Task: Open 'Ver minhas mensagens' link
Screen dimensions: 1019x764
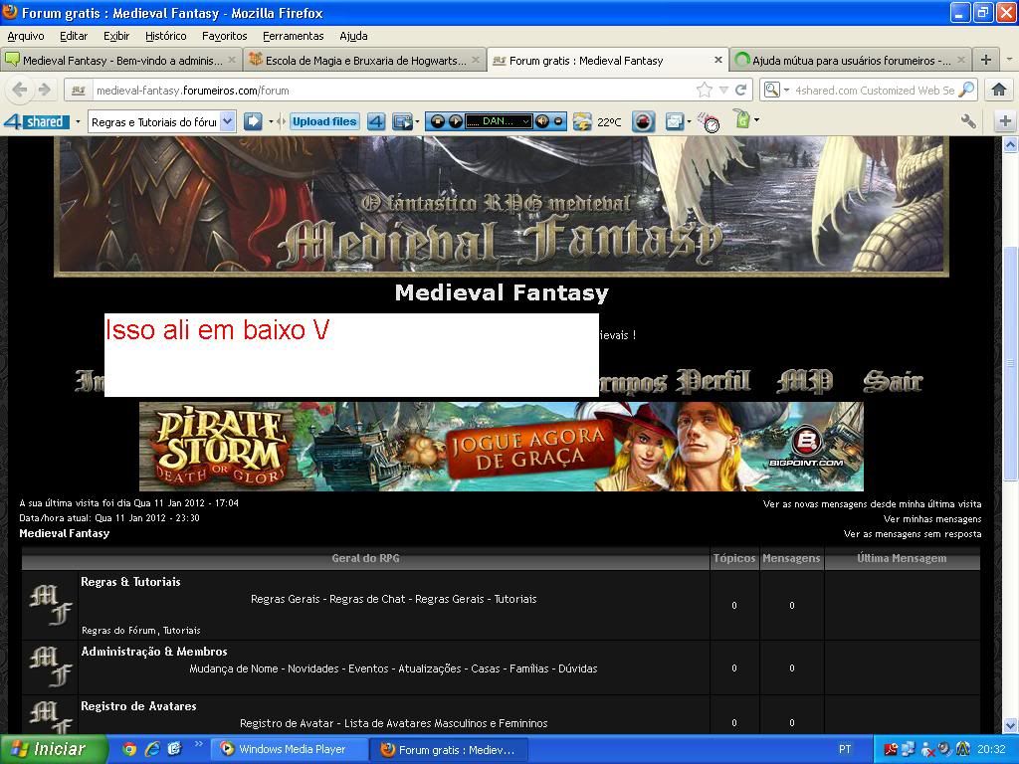Action: click(932, 519)
